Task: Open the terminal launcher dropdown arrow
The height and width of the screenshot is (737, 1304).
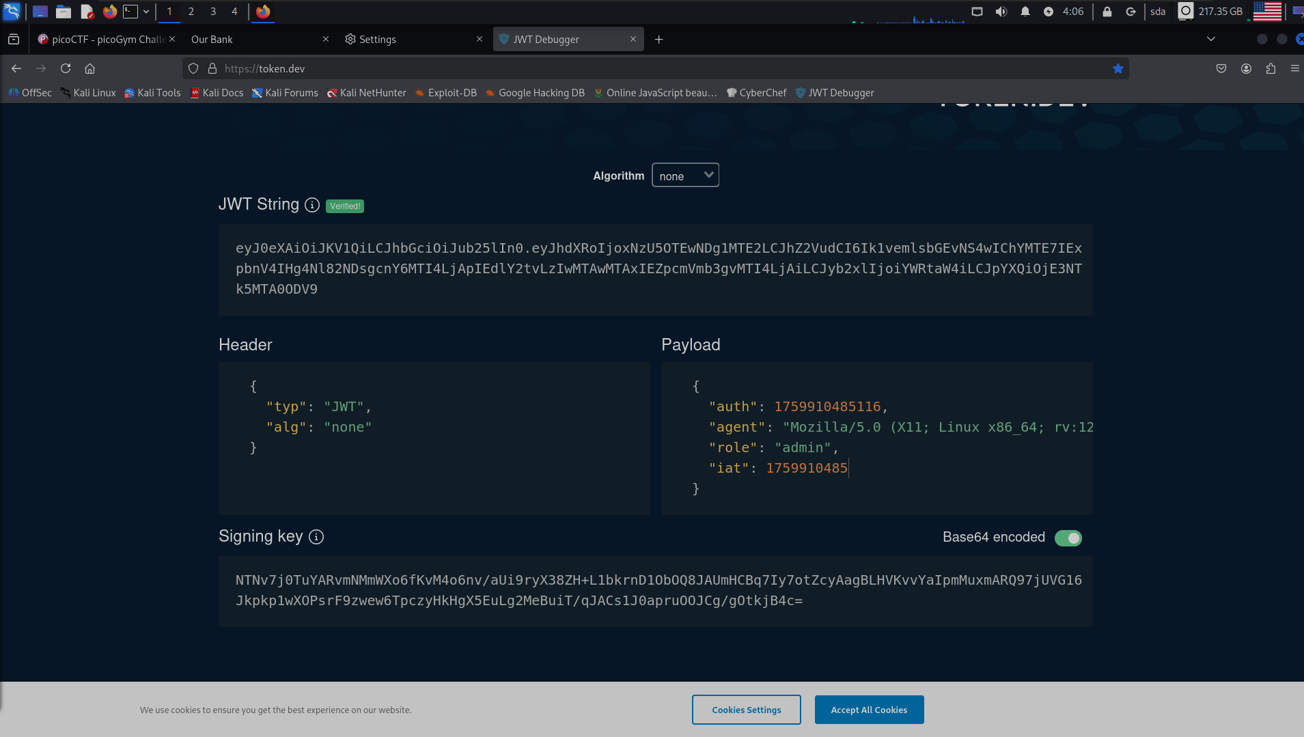Action: pos(146,12)
